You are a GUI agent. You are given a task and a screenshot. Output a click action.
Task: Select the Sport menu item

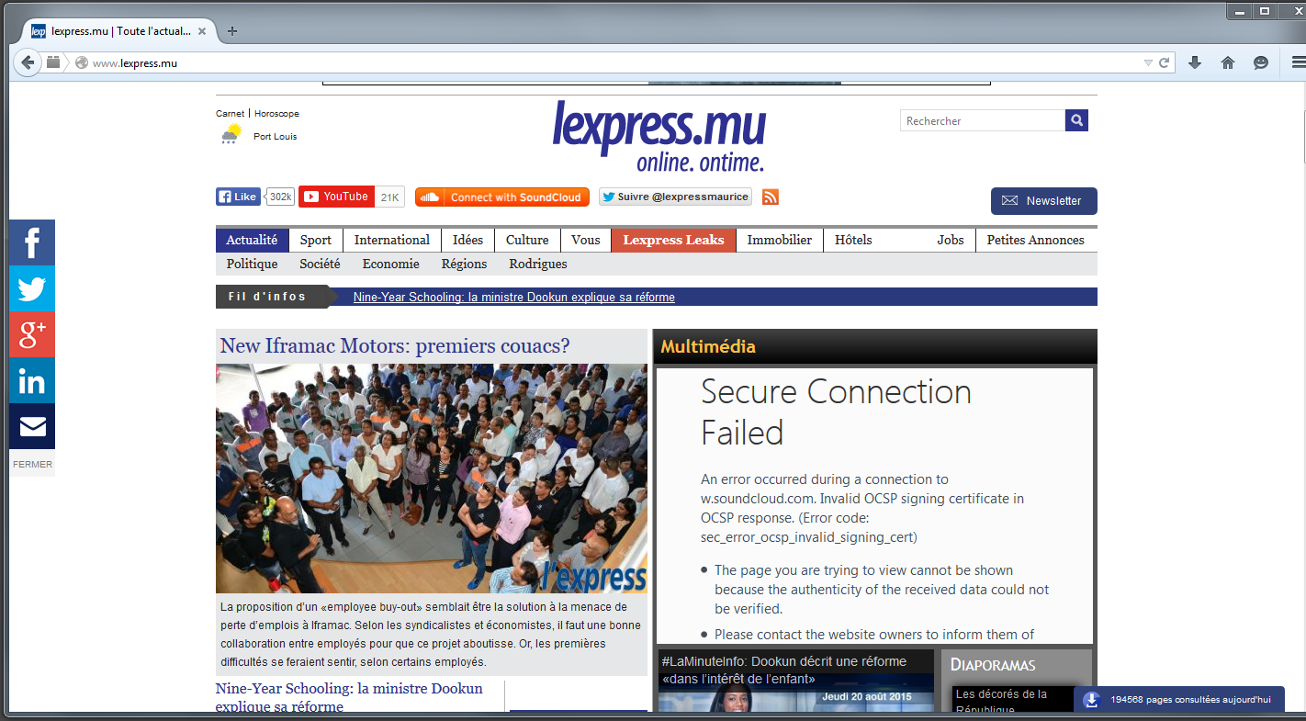pyautogui.click(x=316, y=241)
